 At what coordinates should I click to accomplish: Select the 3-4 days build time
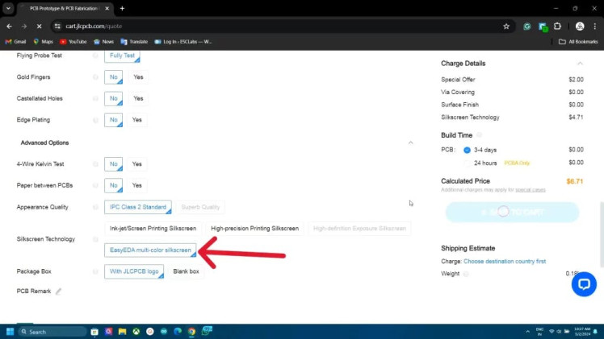(467, 150)
